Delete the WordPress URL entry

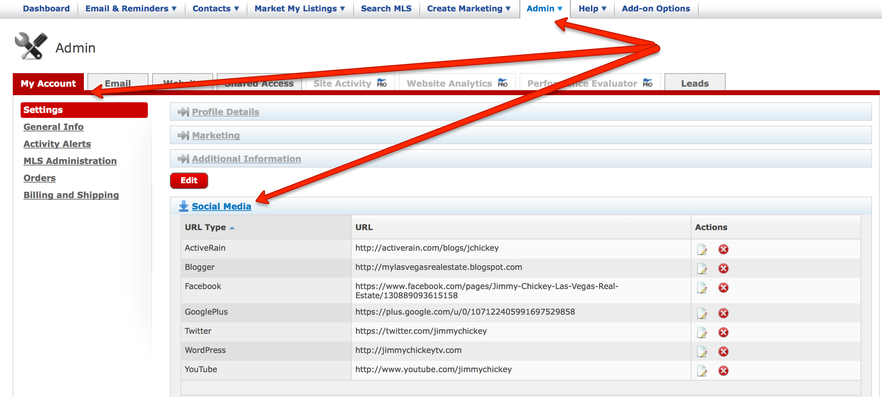click(x=723, y=352)
